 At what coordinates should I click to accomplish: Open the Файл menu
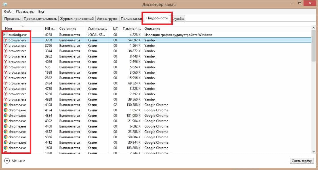(8, 12)
